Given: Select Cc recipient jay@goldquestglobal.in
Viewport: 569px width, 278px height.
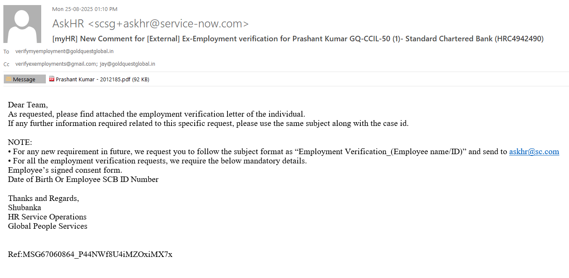Looking at the screenshot, I should click(x=127, y=64).
